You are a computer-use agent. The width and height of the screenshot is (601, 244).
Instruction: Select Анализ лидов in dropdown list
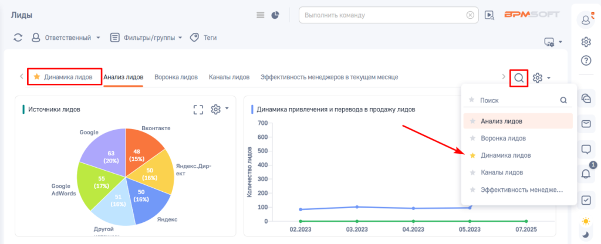click(518, 121)
